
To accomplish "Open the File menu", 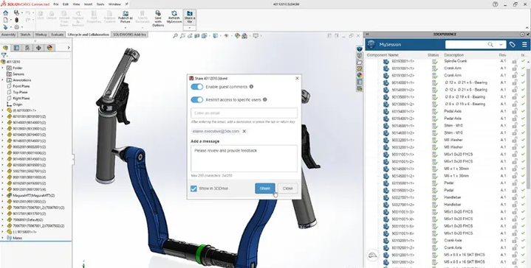I will point(55,4).
